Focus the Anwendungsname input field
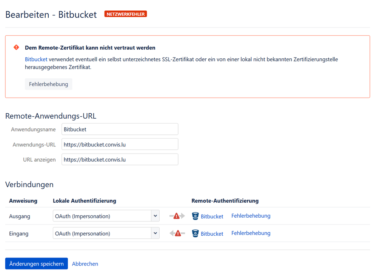The height and width of the screenshot is (276, 377). click(x=120, y=129)
